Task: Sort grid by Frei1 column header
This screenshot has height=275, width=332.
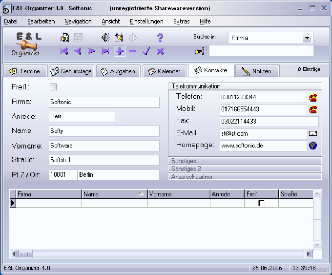Action: 262,194
